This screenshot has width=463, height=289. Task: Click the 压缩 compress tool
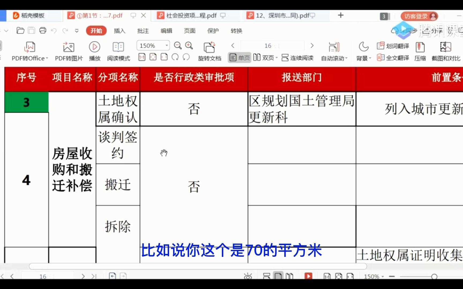tap(420, 51)
